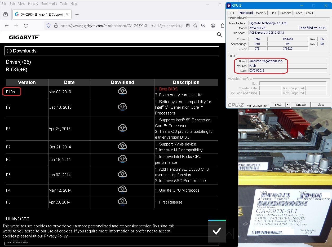Click the Close button in CPU-Z
This screenshot has width=332, height=247.
(321, 105)
